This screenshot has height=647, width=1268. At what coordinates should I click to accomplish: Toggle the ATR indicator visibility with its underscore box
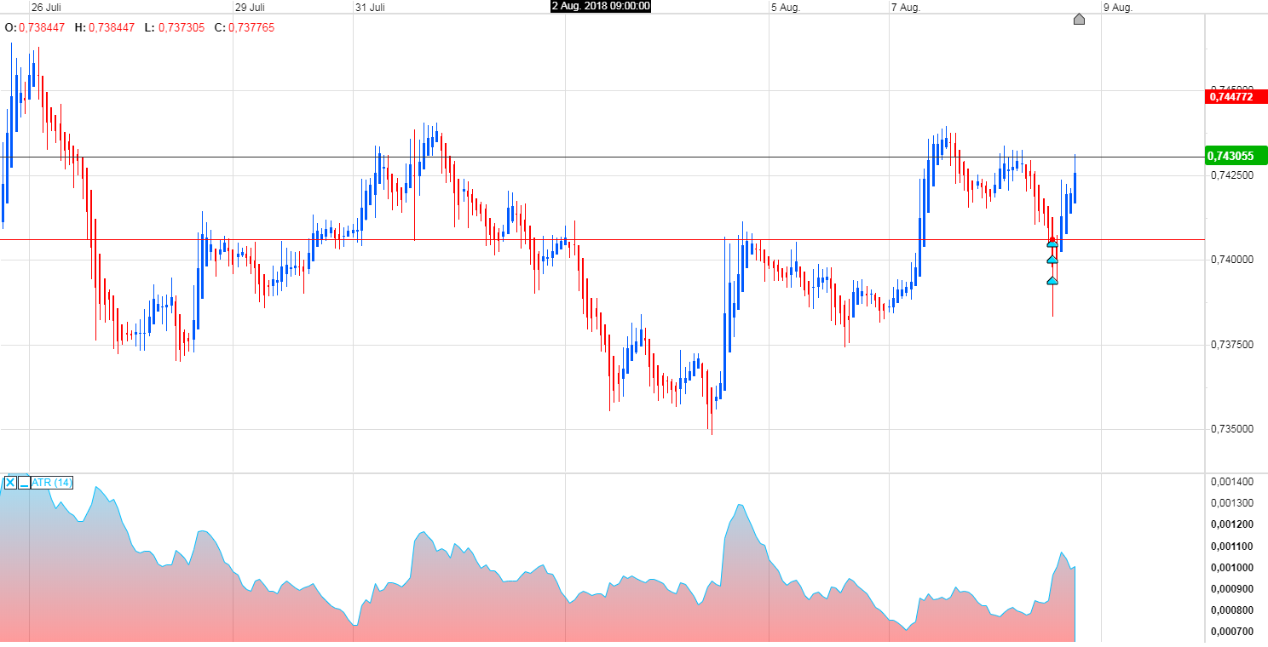point(24,483)
